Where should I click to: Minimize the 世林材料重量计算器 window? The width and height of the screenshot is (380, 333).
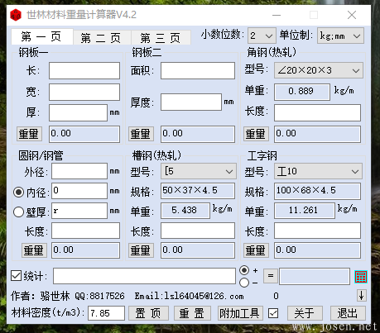click(277, 15)
